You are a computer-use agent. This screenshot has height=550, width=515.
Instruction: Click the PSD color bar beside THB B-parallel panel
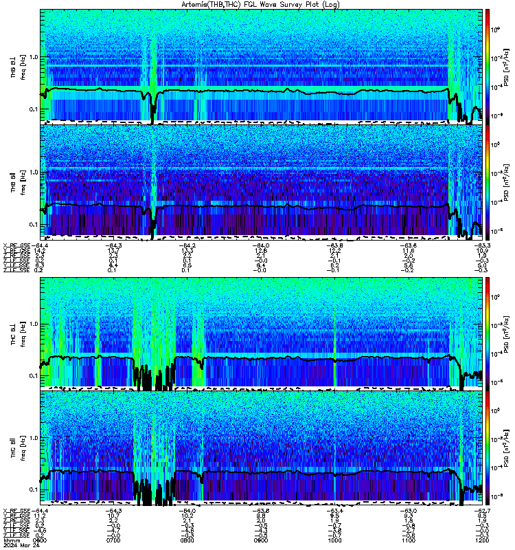pos(488,182)
